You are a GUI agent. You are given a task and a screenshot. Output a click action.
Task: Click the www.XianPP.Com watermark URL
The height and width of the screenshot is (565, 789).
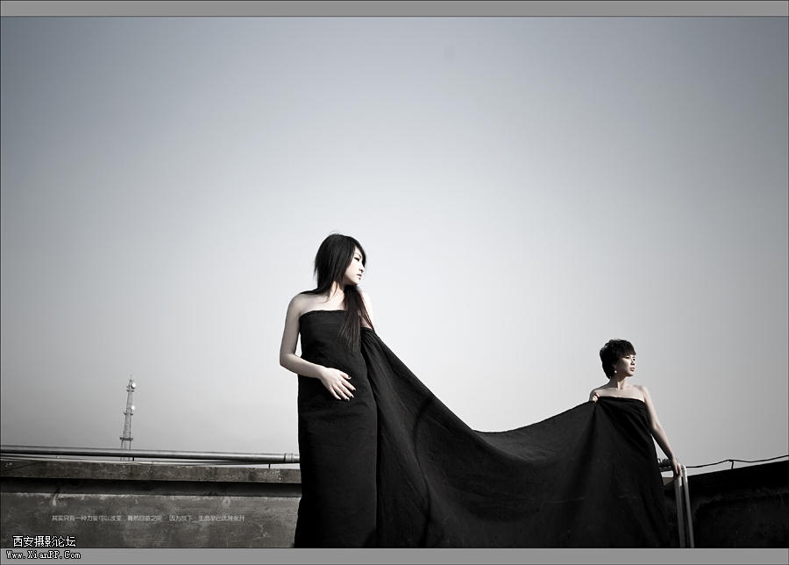[43, 554]
